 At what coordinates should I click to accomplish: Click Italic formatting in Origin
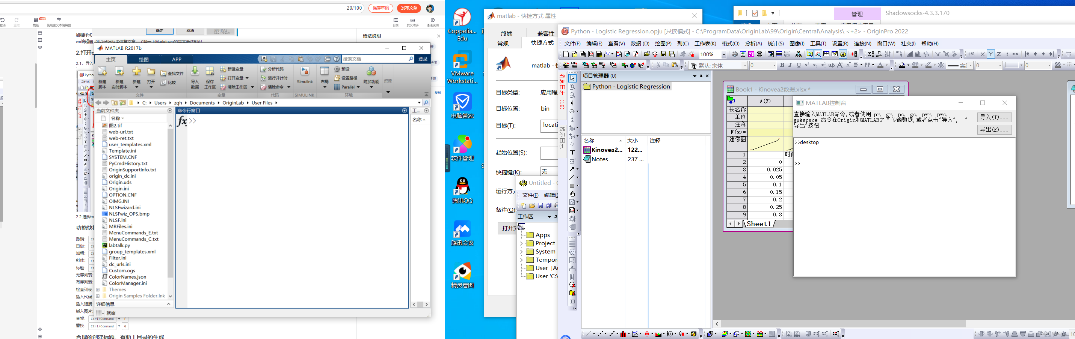tap(790, 65)
